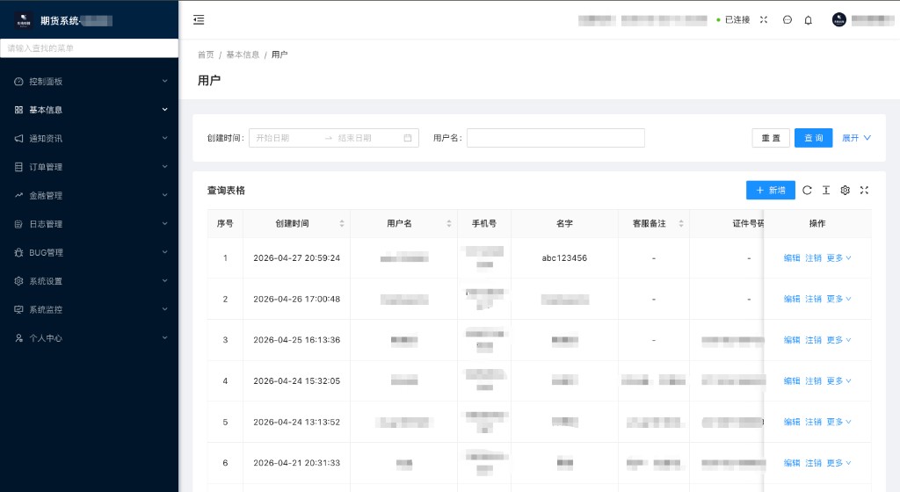Open table column settings gear

click(x=845, y=191)
